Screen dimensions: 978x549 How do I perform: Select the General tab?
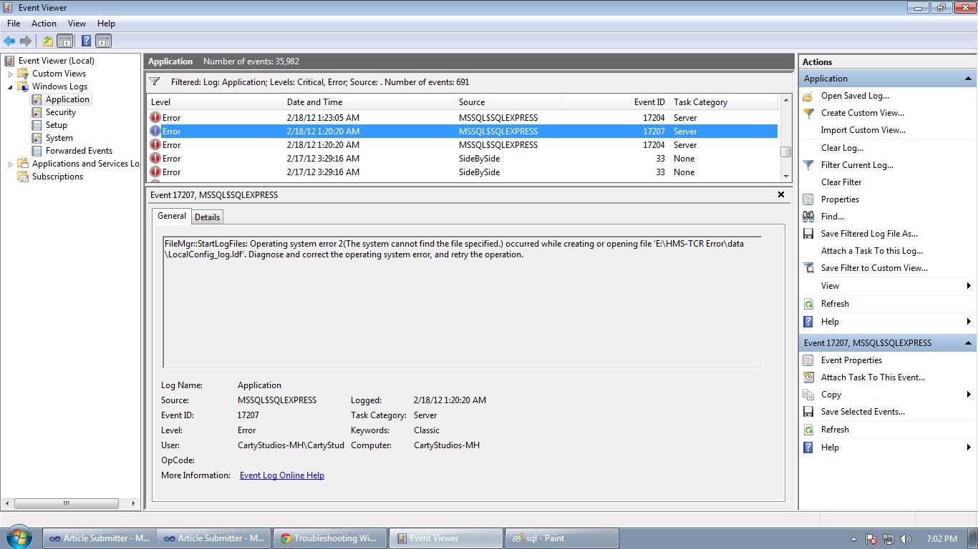coord(172,216)
